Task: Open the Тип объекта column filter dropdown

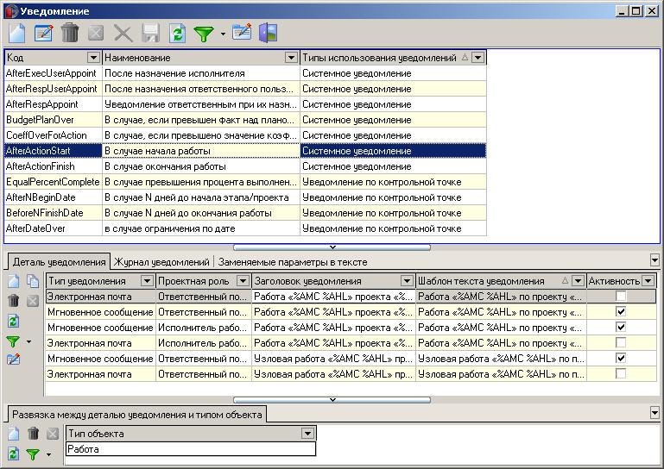Action: click(308, 434)
